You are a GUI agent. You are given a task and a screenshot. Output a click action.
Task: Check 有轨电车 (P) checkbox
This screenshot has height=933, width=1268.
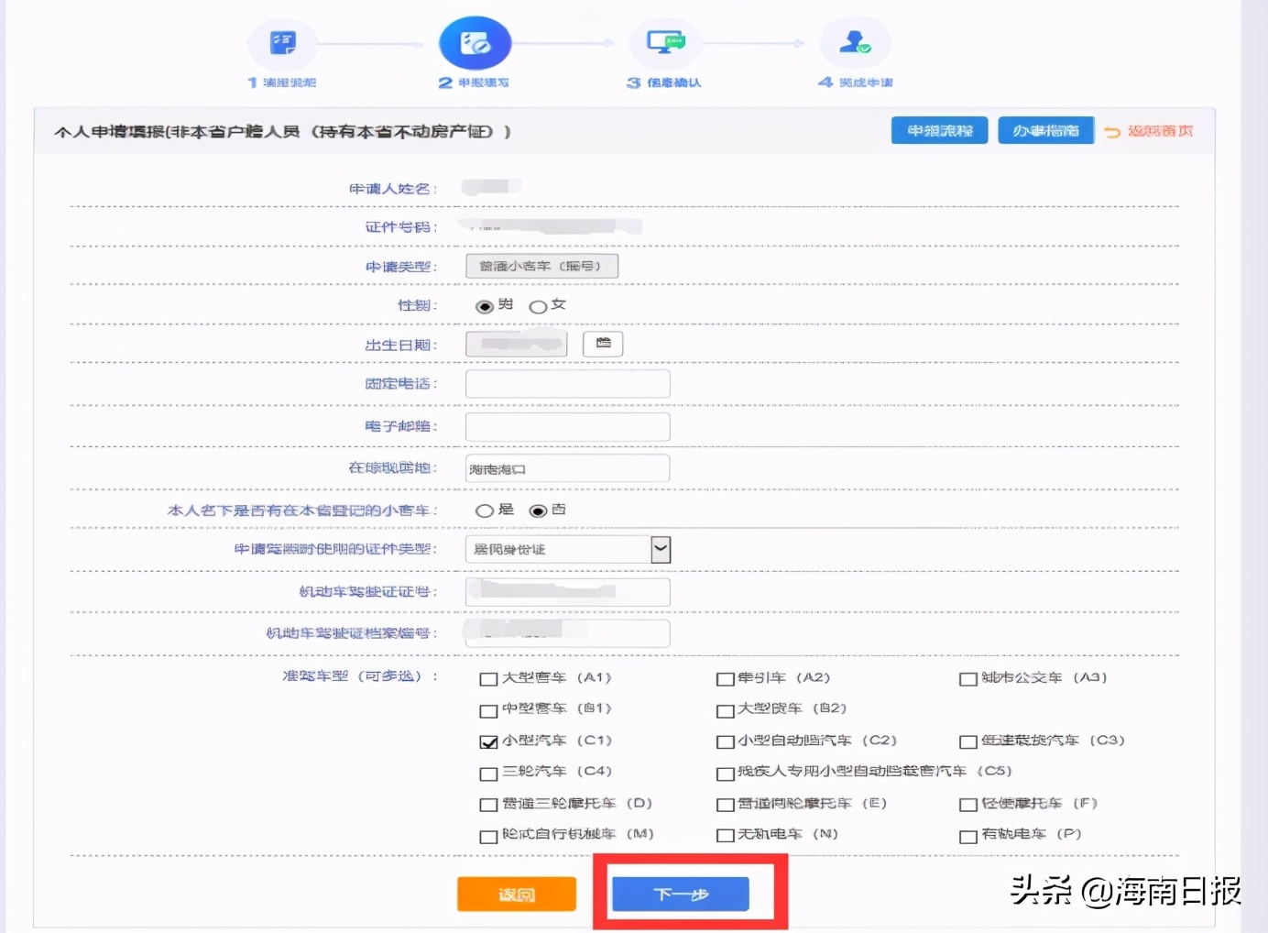click(968, 836)
